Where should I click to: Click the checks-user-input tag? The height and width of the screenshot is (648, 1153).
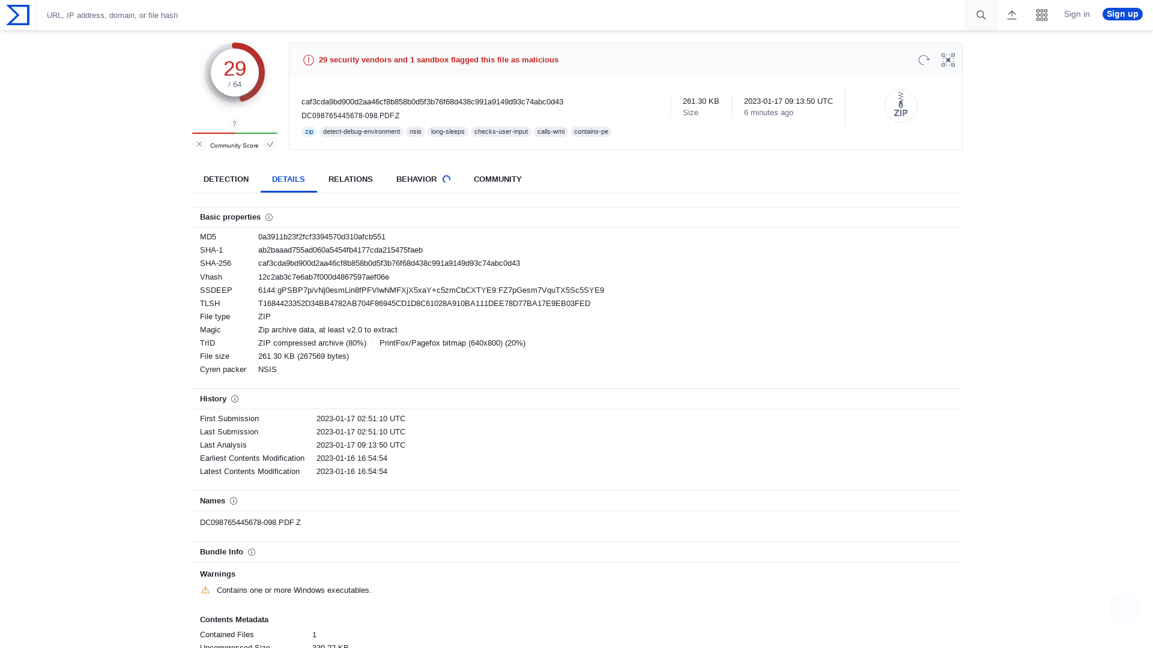(501, 132)
